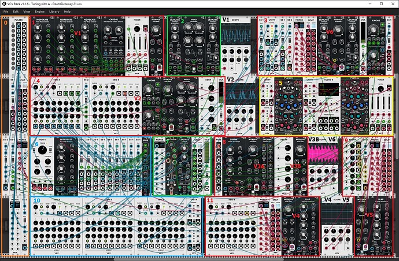Click first yellow output jack on 8VERT
This screenshot has width=399, height=261.
[359, 146]
